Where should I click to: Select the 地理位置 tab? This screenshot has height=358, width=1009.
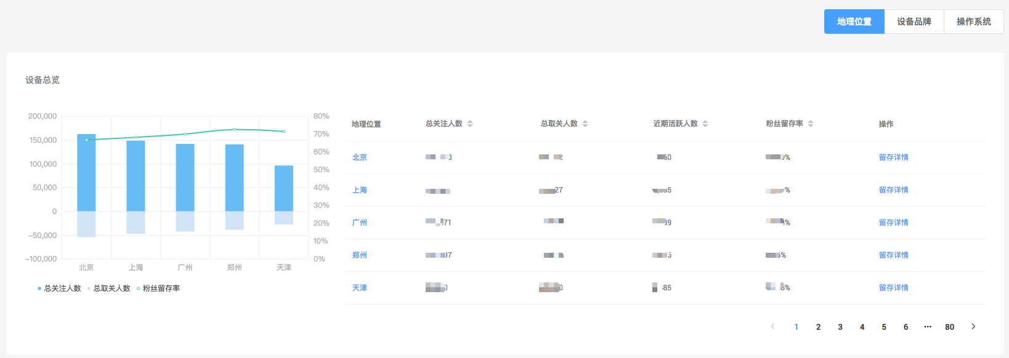point(854,22)
